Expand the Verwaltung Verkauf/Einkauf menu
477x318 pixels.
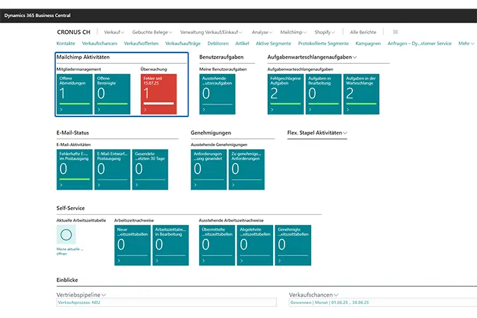click(x=211, y=32)
